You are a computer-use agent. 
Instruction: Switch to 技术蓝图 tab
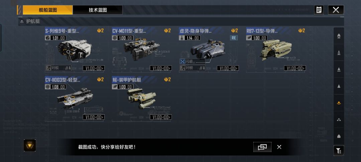[x=98, y=10]
